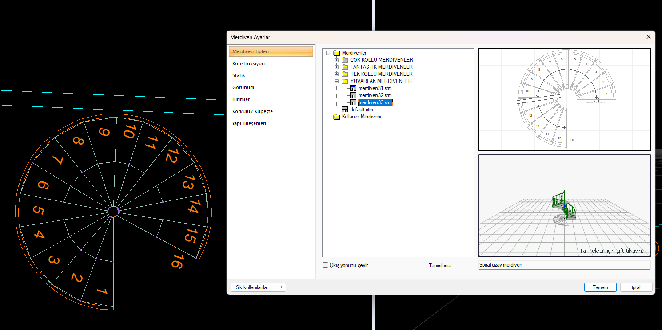Select merdiven32.stm in the tree
This screenshot has width=662, height=330.
(x=375, y=95)
